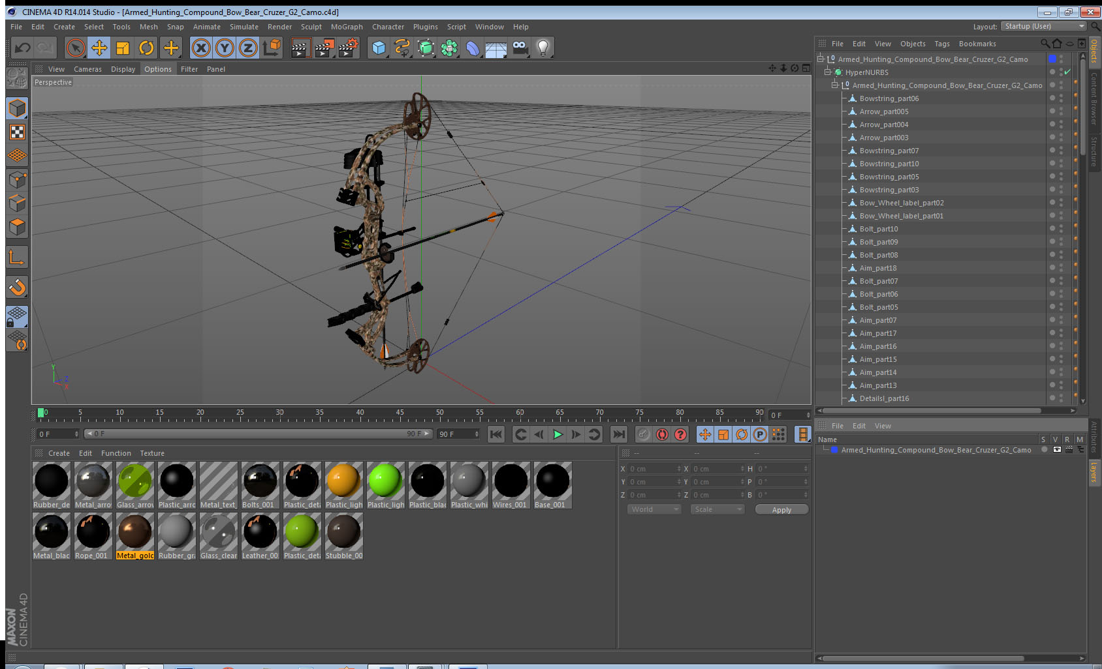Select the Plastic_light green material
This screenshot has height=669, width=1102.
(x=386, y=485)
